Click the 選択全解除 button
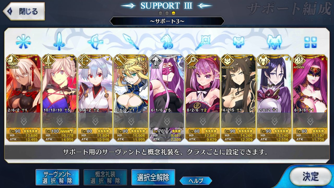Viewport: 334px width, 188px height. click(153, 177)
